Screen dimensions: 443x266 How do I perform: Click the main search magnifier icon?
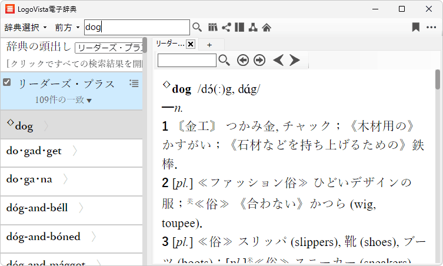click(x=197, y=27)
